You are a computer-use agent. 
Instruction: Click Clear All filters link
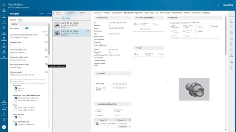coord(45,32)
